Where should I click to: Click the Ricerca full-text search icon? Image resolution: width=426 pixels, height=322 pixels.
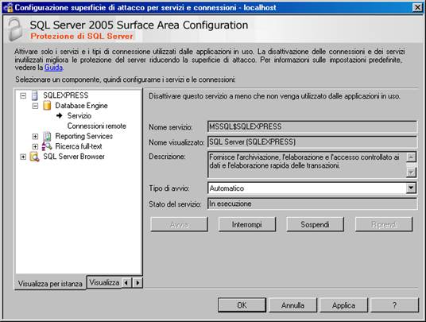coord(47,146)
